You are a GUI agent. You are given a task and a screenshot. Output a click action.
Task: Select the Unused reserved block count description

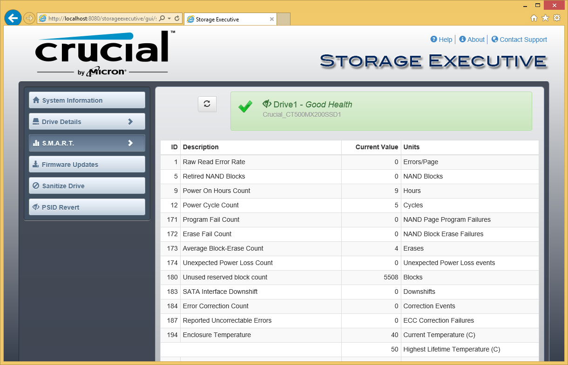[225, 277]
